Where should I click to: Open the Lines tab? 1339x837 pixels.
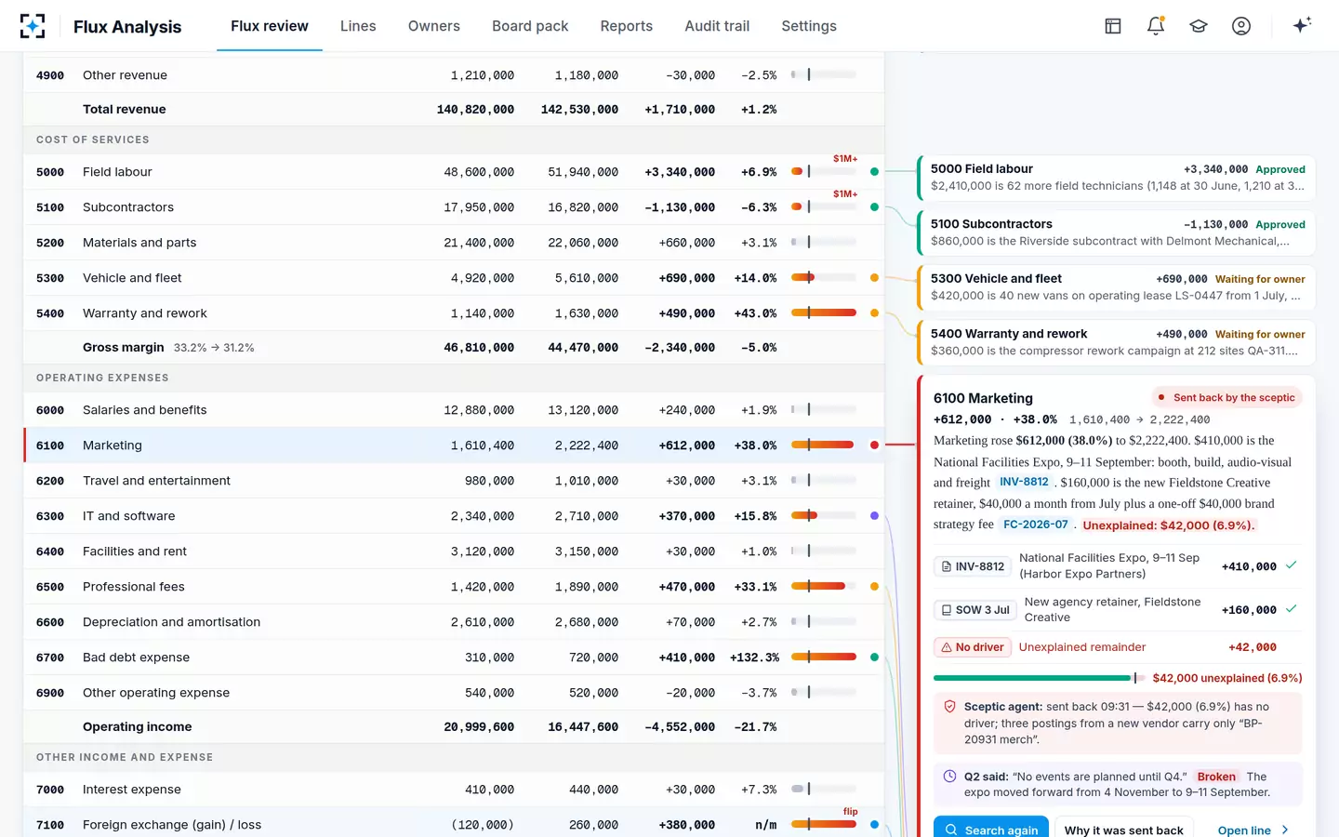(358, 26)
